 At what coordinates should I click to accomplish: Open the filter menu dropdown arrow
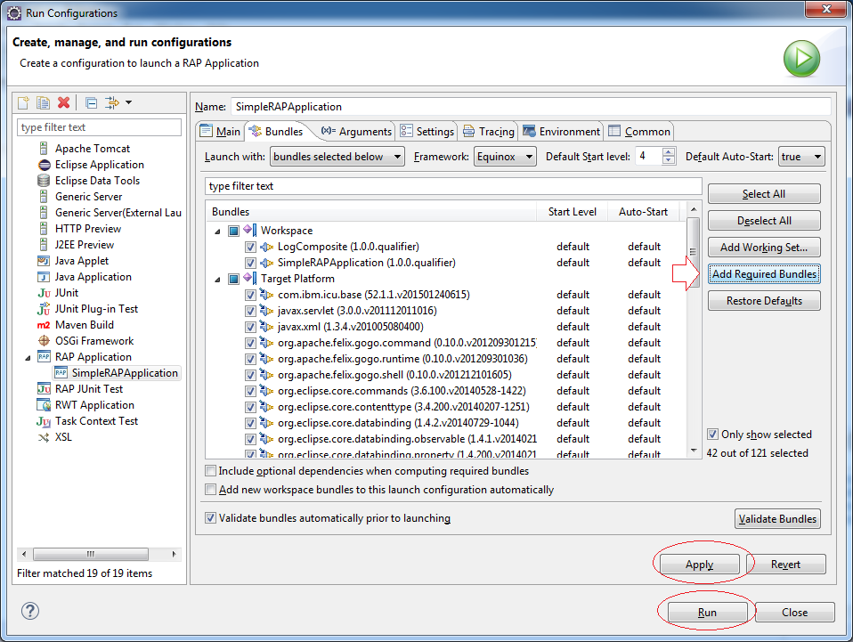[x=129, y=102]
